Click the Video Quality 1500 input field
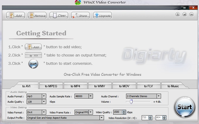 (x=118, y=112)
